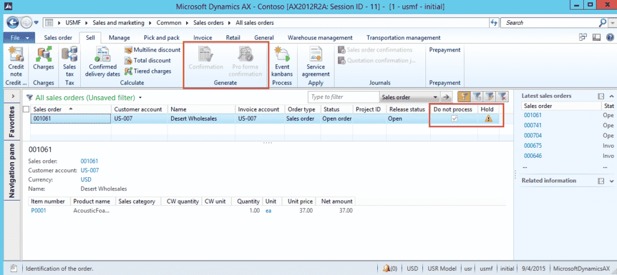Expand the Related information panel
The height and width of the screenshot is (275, 617).
[x=612, y=181]
